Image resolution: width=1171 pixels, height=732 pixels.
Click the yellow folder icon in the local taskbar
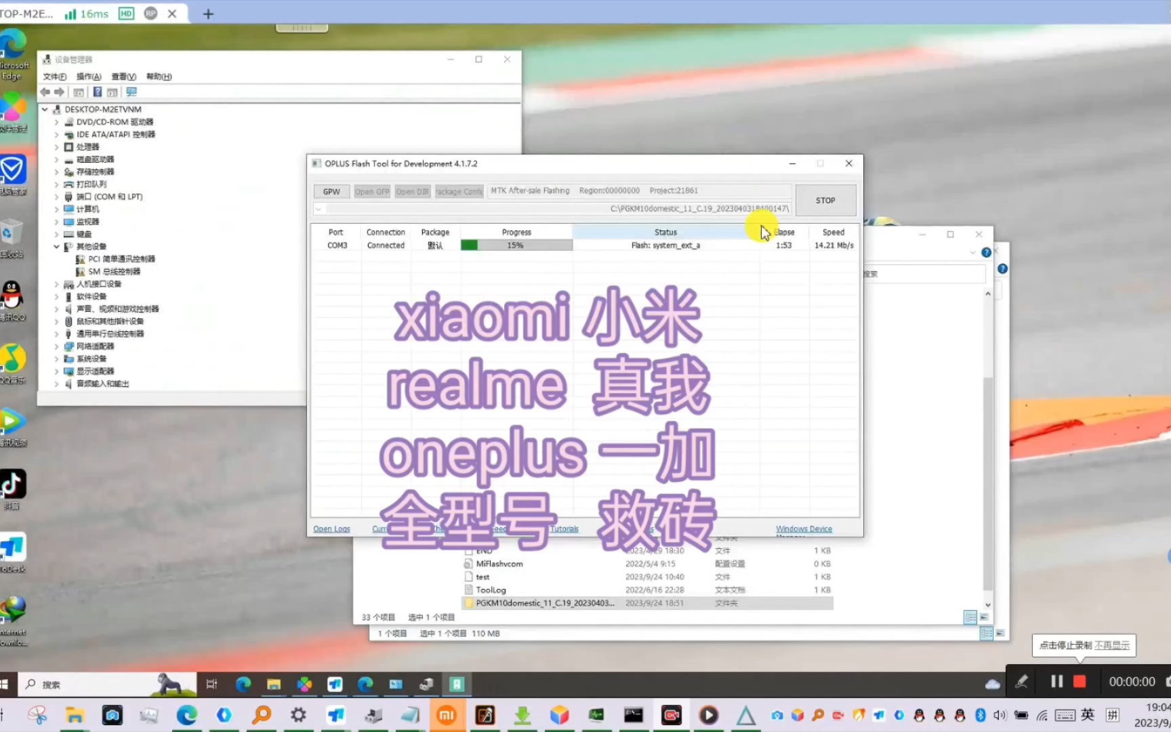75,715
